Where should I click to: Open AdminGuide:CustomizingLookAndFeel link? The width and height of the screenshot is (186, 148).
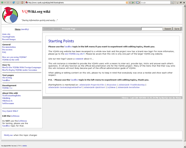pyautogui.click(x=65, y=87)
